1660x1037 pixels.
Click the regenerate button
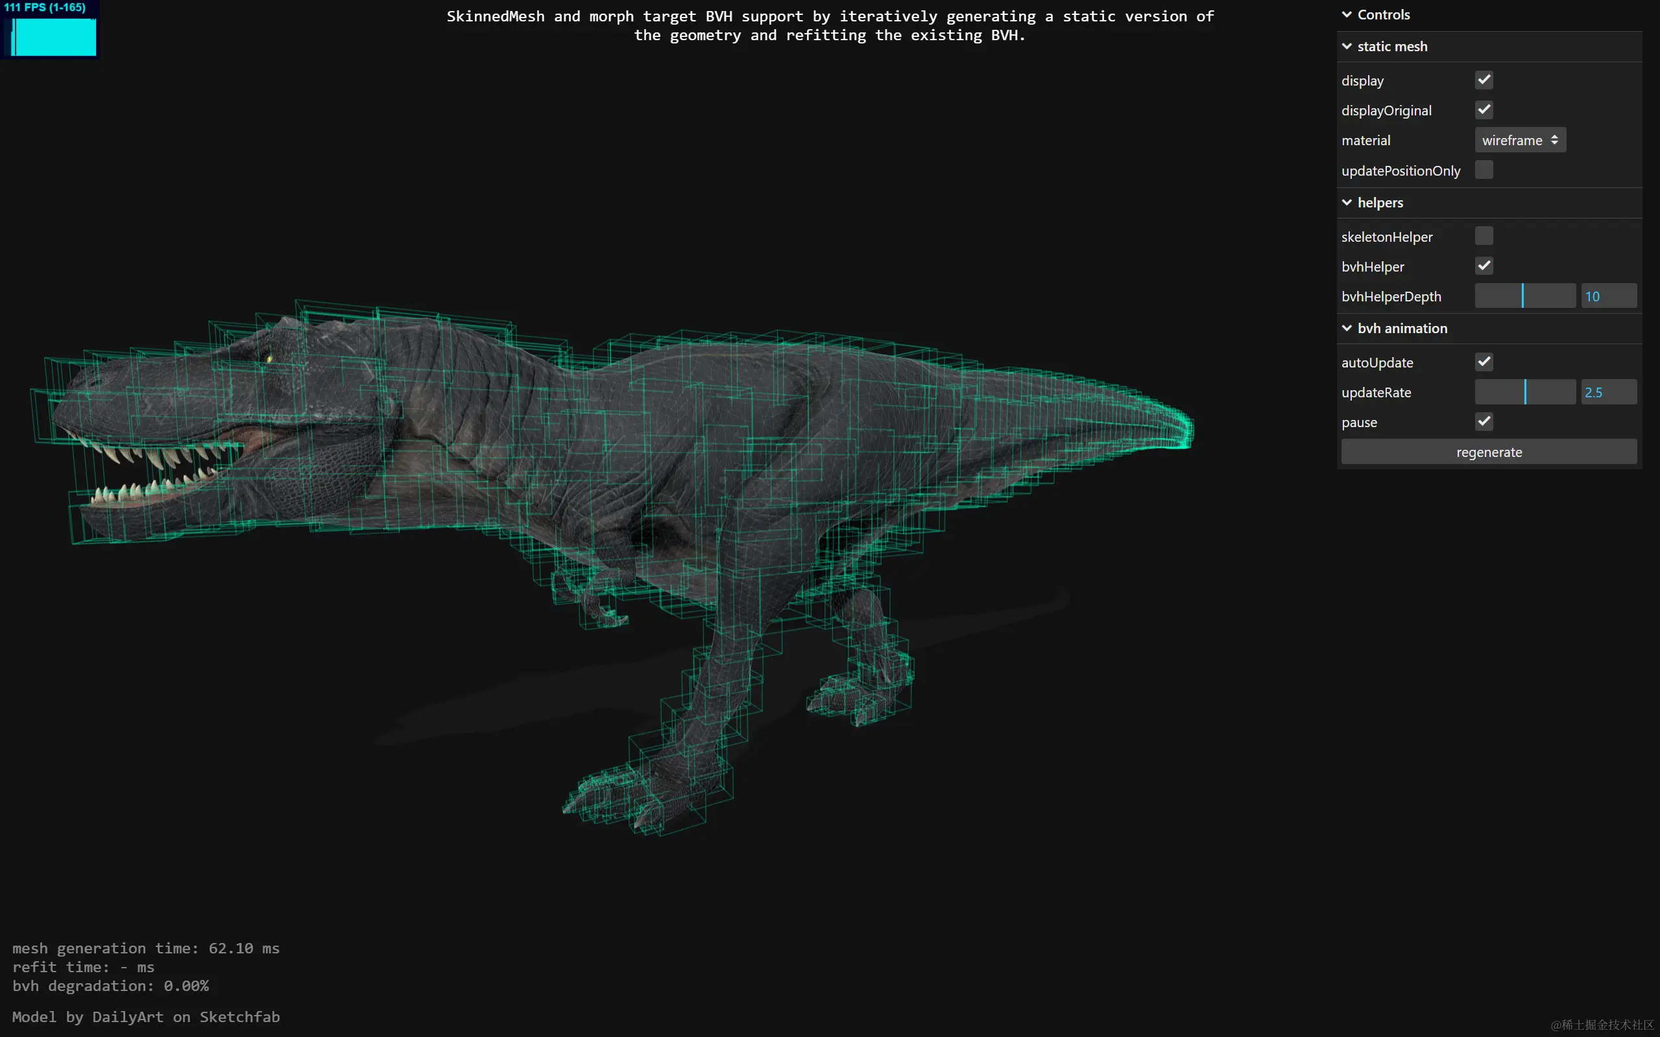[1489, 452]
